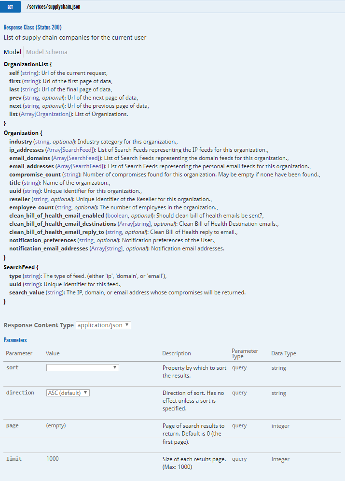This screenshot has height=481, width=345.
Task: Switch to the Model Schema tab
Action: (46, 52)
